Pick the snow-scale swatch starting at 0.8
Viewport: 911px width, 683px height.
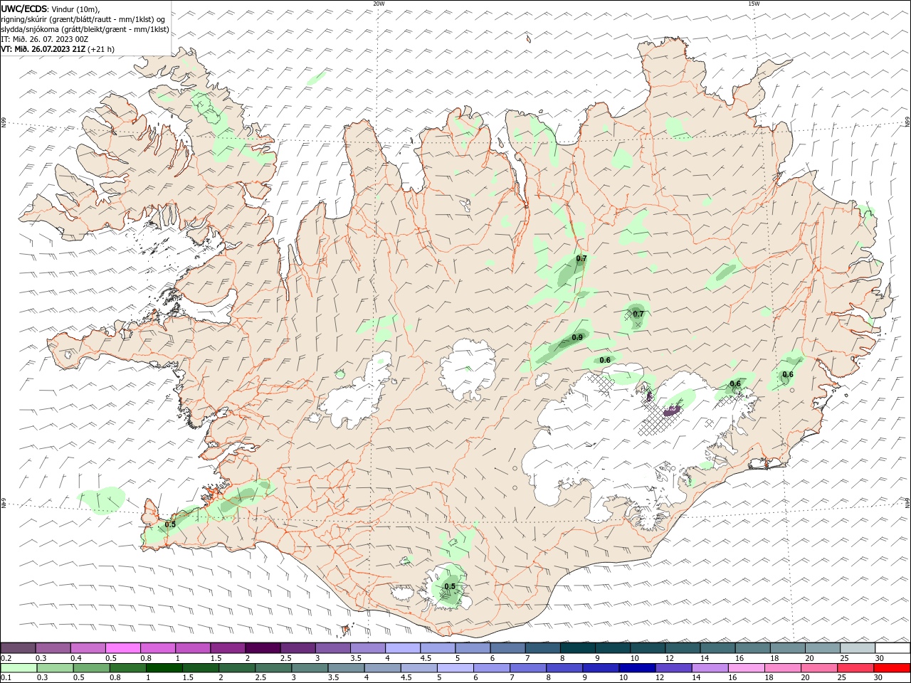click(158, 647)
